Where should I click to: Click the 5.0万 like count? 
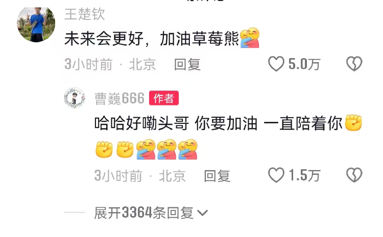click(304, 64)
